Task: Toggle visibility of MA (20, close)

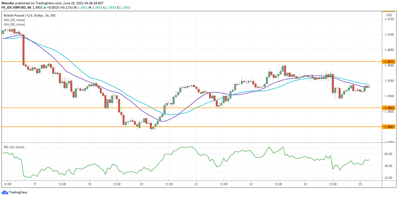Action: tap(15, 20)
